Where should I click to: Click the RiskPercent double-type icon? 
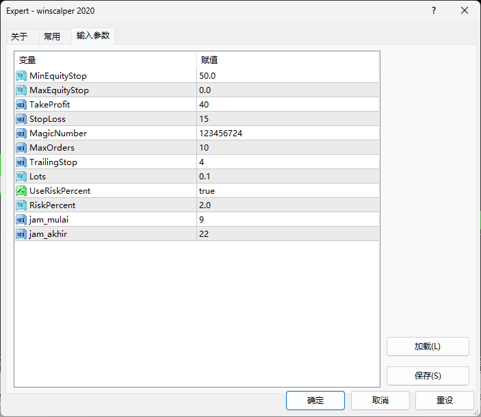pyautogui.click(x=21, y=205)
